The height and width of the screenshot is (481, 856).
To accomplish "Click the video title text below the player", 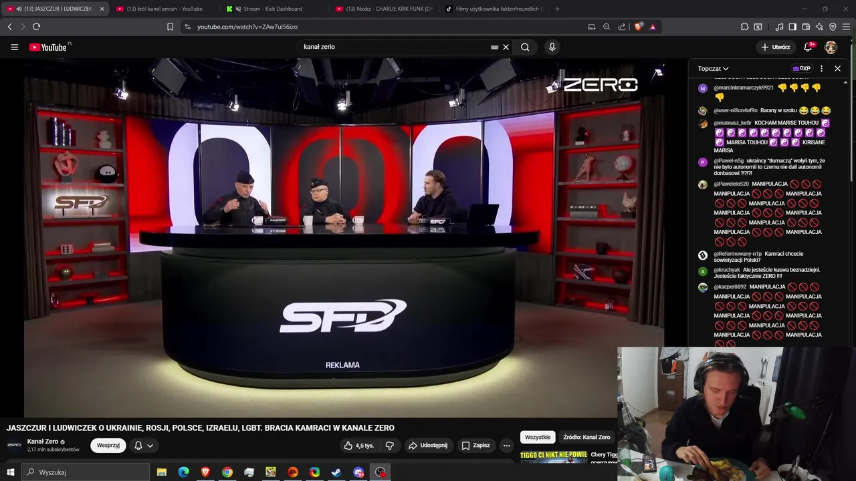I will (201, 428).
